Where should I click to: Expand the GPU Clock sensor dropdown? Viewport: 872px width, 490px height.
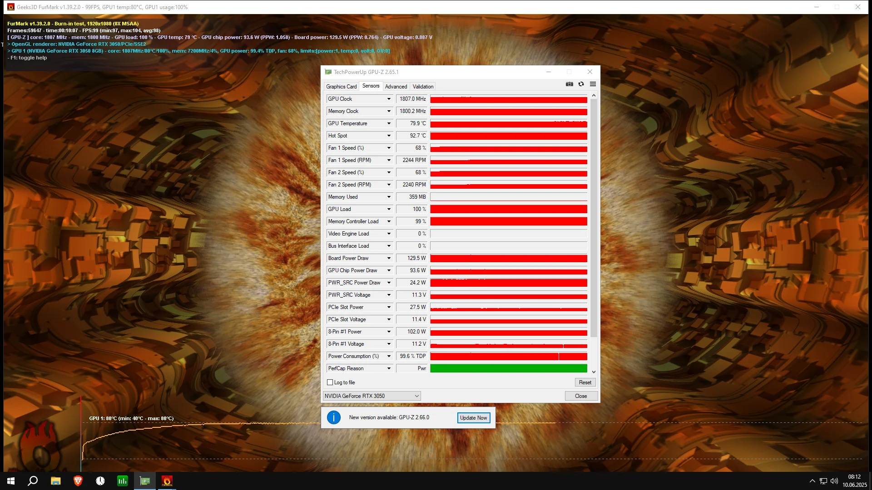389,99
